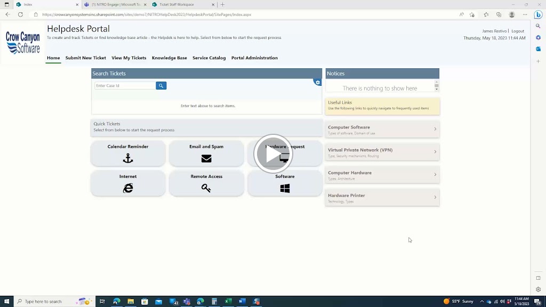This screenshot has height=307, width=546.
Task: Click the sidebar search icon
Action: (538, 26)
